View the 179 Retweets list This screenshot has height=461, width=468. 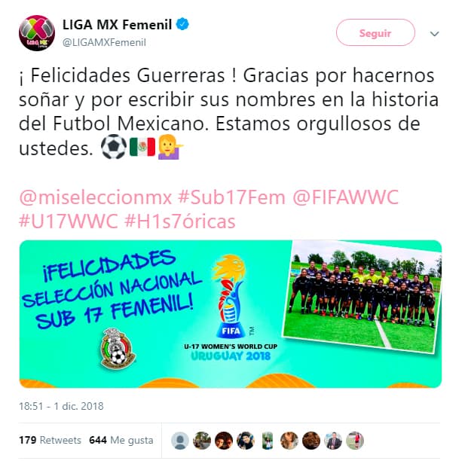point(50,440)
